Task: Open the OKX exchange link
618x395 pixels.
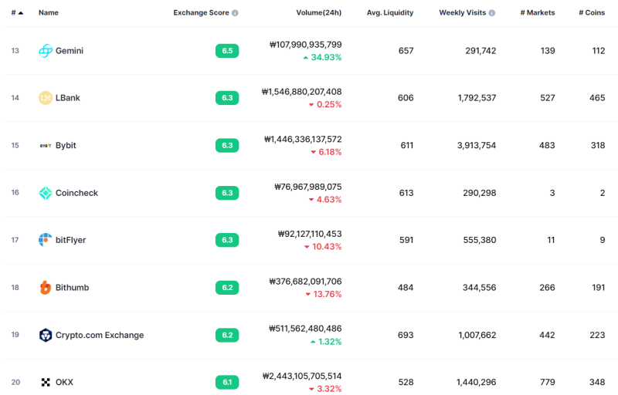Action: click(x=64, y=383)
